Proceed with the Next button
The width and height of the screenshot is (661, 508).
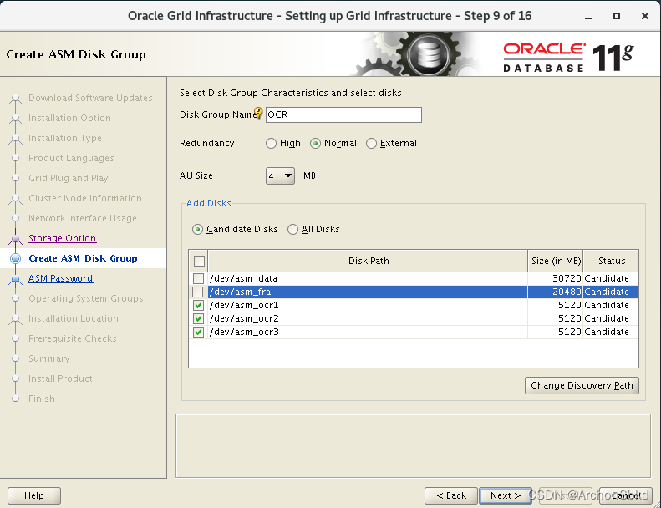point(506,495)
